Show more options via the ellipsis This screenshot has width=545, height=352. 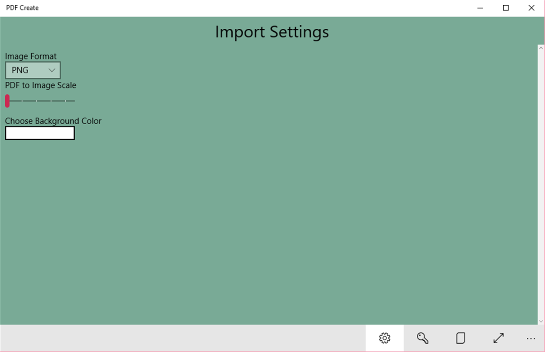531,338
